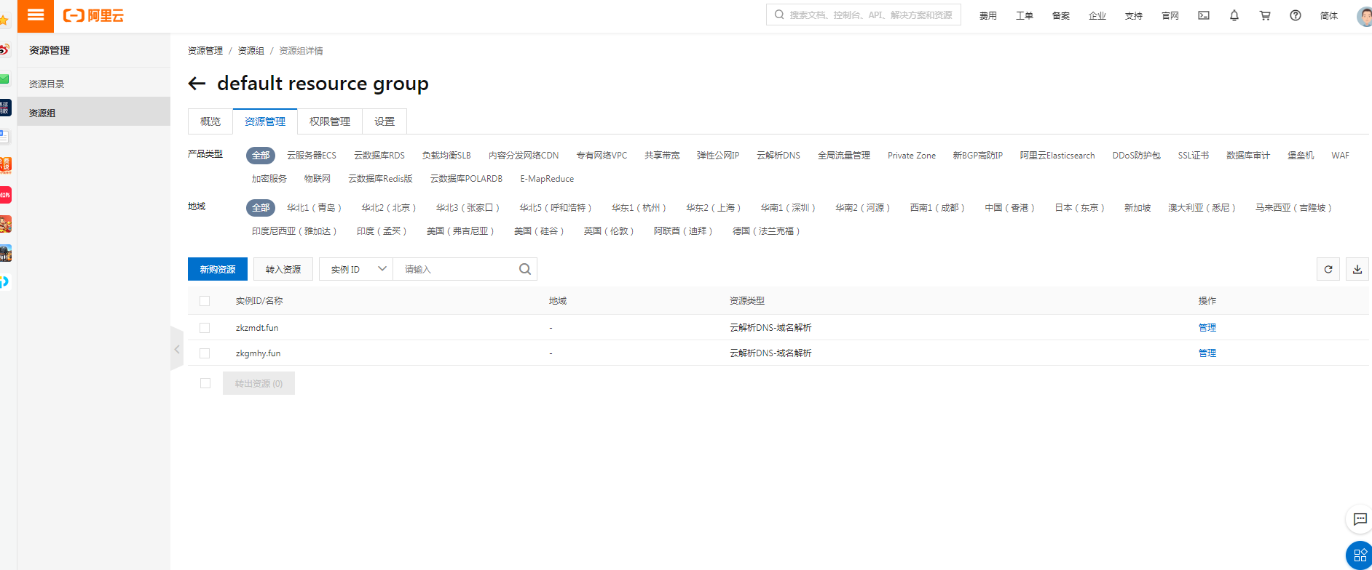Click the Weibo icon in left strip
The image size is (1372, 570).
point(4,49)
